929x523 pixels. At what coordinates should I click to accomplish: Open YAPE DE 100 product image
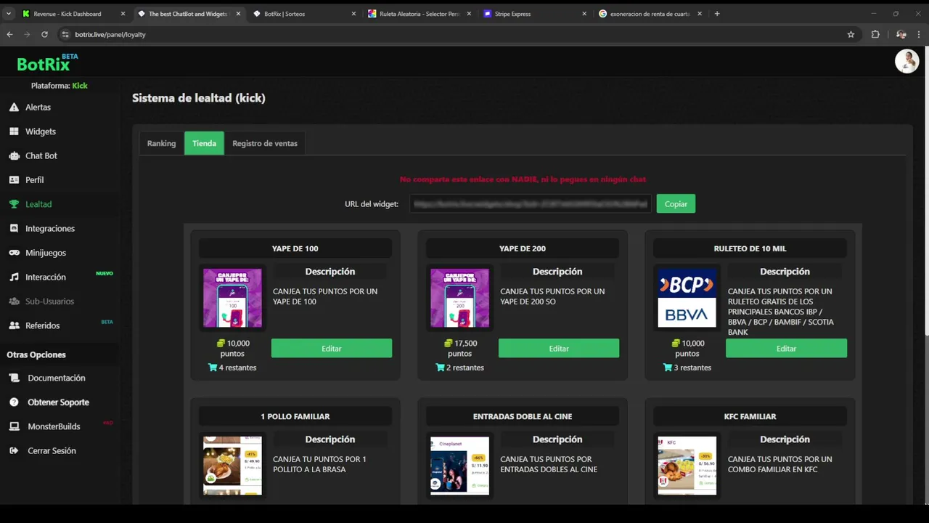(232, 298)
